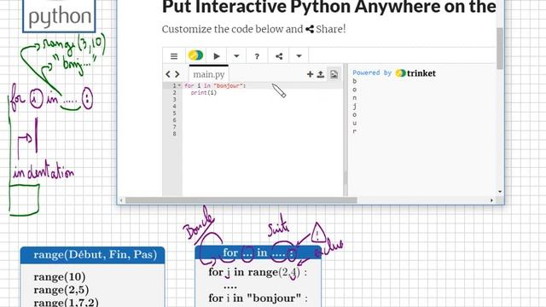Click line number 5 in the gutter
The height and width of the screenshot is (307, 546).
point(174,113)
